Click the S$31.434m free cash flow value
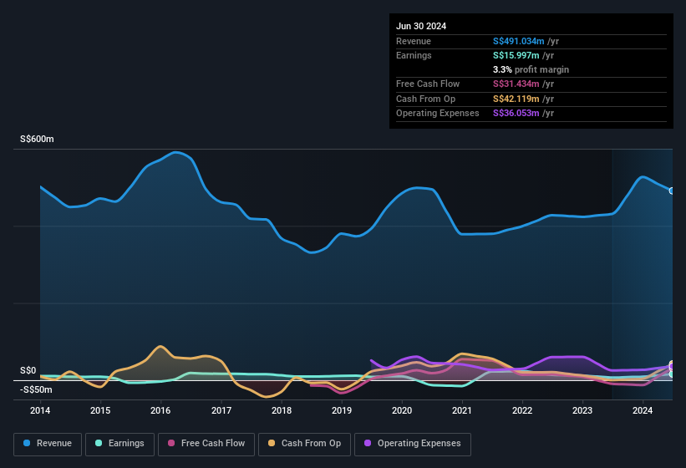 516,84
